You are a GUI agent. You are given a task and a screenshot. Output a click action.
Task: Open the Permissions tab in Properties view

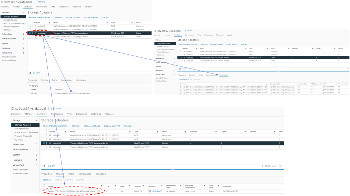(x=42, y=7)
